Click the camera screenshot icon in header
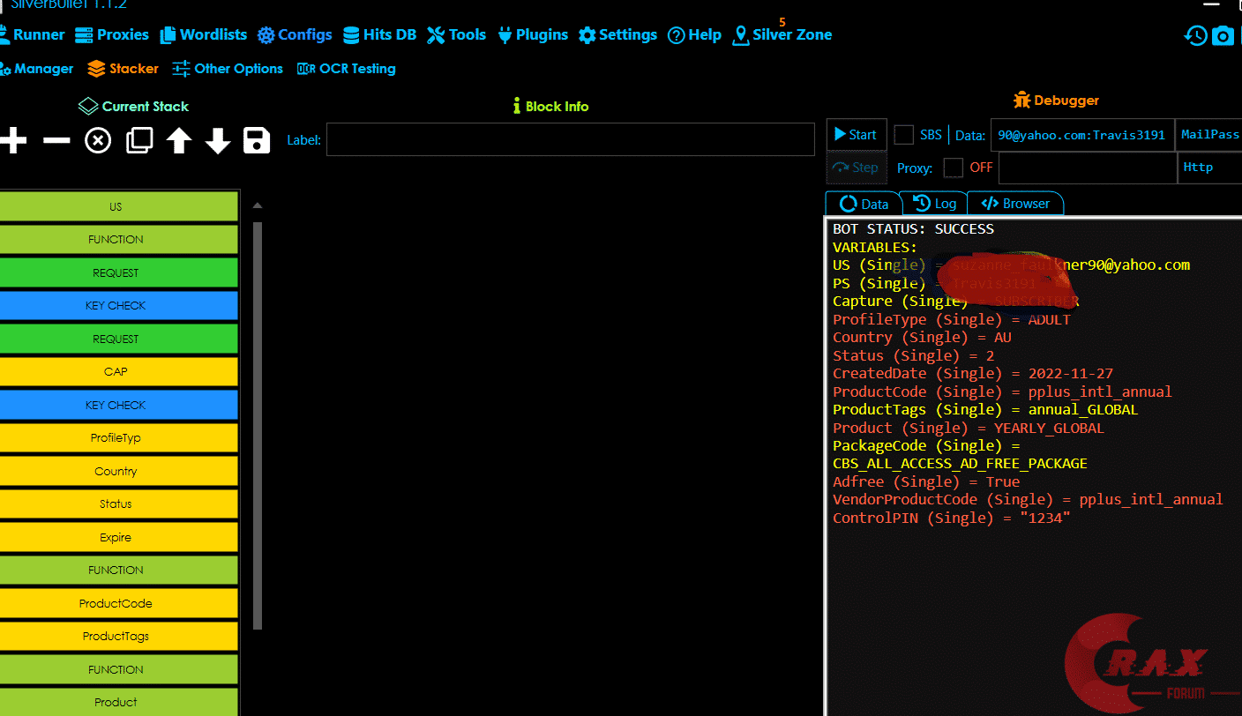 [1223, 35]
